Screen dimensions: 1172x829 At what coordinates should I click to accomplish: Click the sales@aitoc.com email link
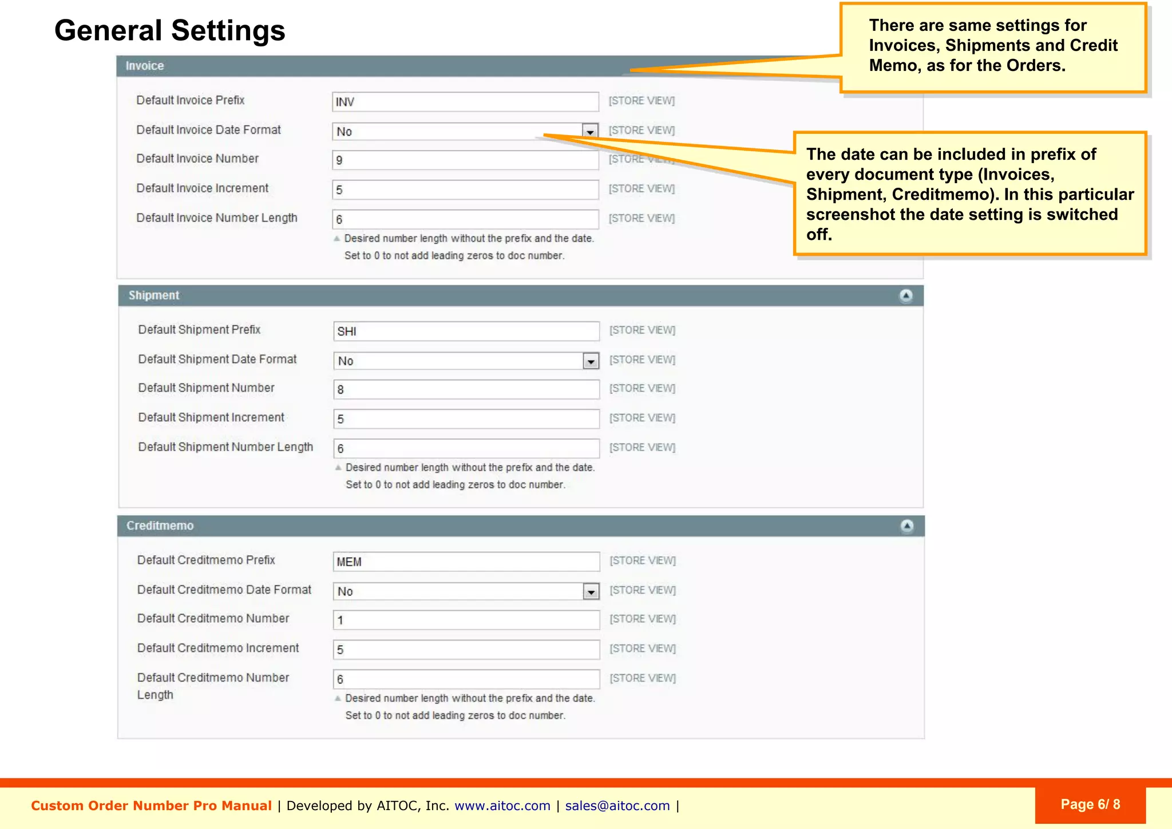pos(617,806)
